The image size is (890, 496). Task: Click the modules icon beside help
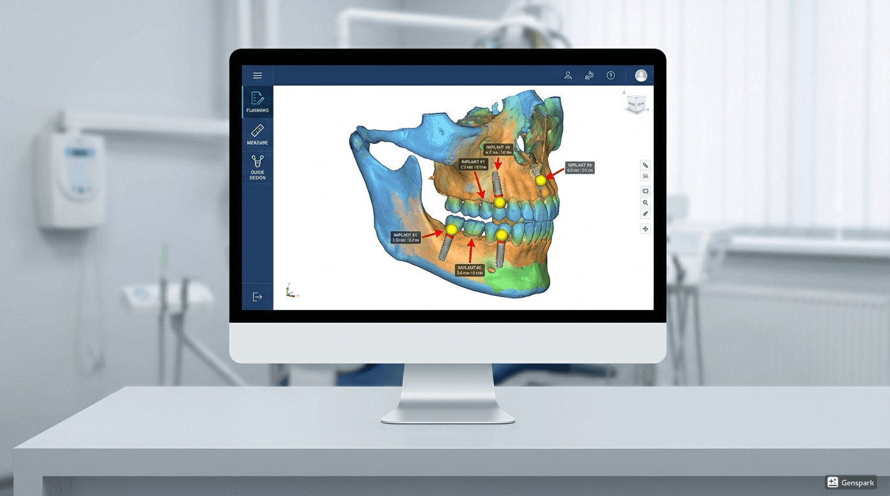589,76
